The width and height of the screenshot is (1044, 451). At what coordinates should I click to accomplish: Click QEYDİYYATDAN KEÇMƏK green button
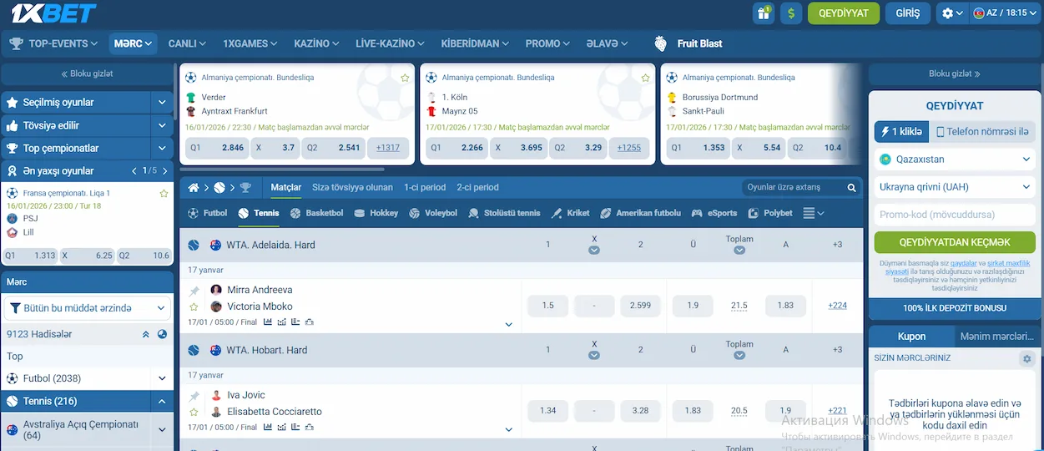955,242
